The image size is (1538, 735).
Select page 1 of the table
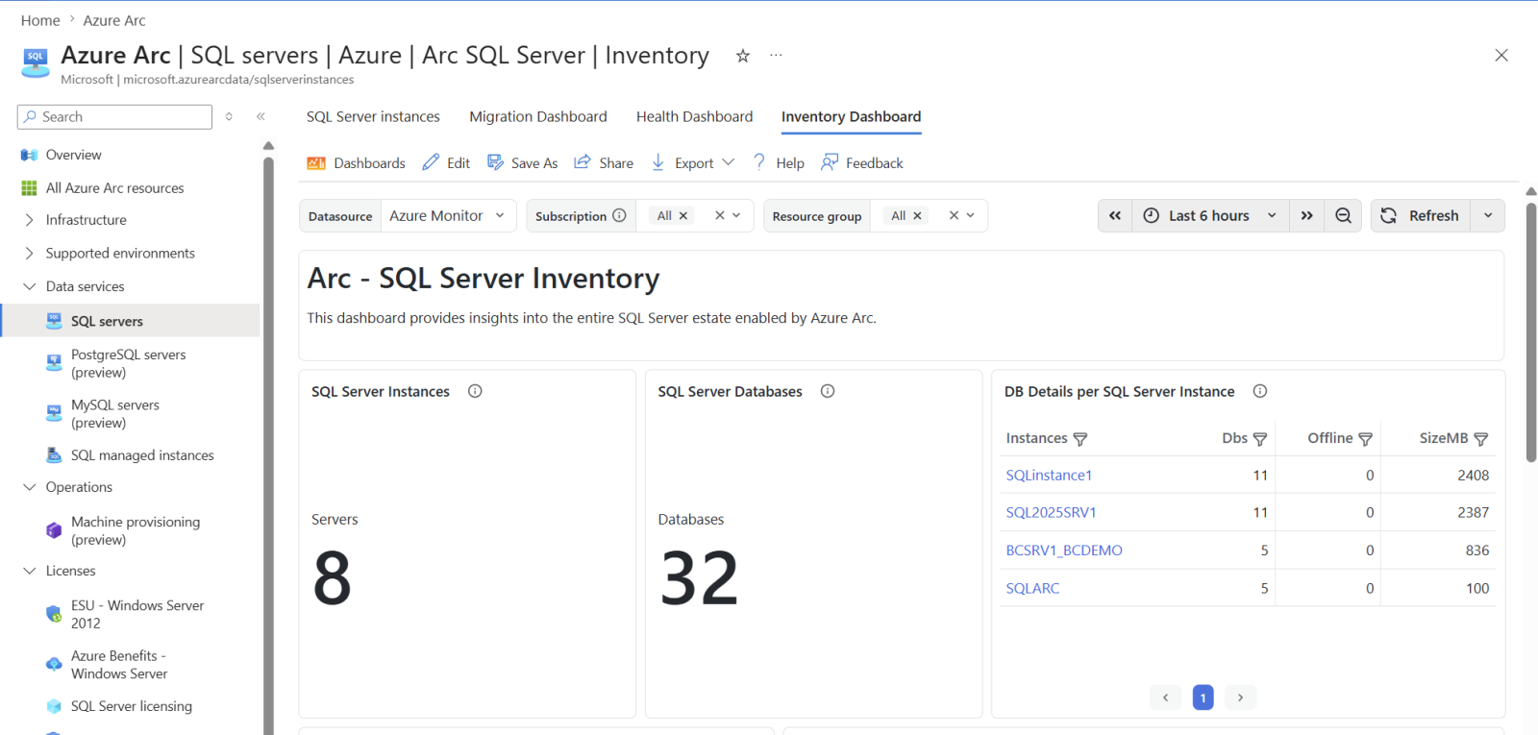[x=1203, y=698]
